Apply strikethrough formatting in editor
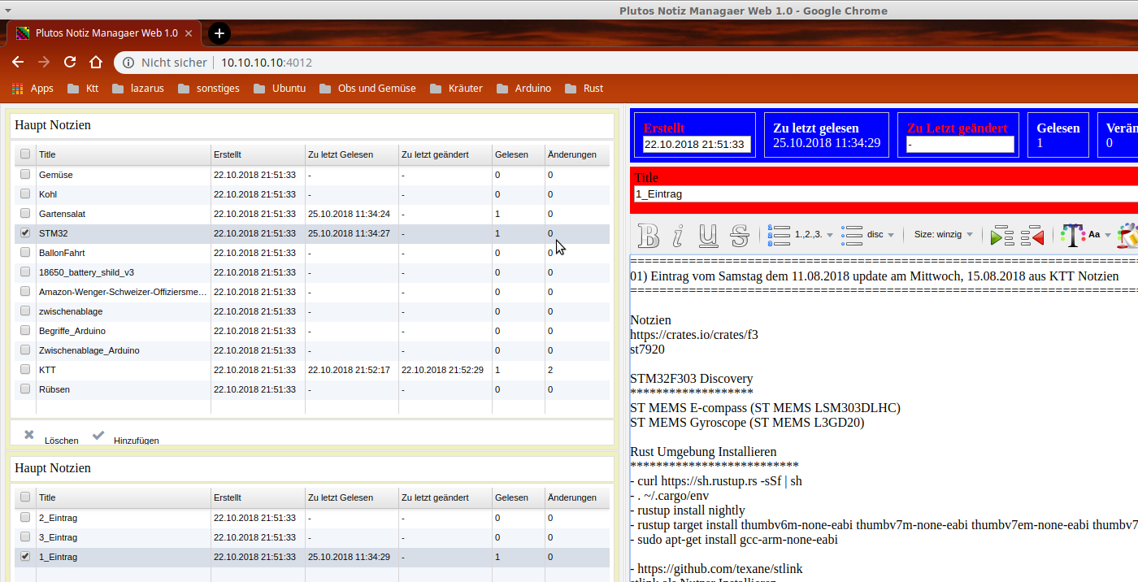This screenshot has width=1138, height=582. coord(739,235)
